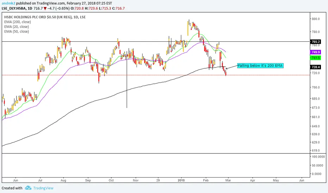
Task: Click the Nov label on time axis
Action: [x=135, y=180]
